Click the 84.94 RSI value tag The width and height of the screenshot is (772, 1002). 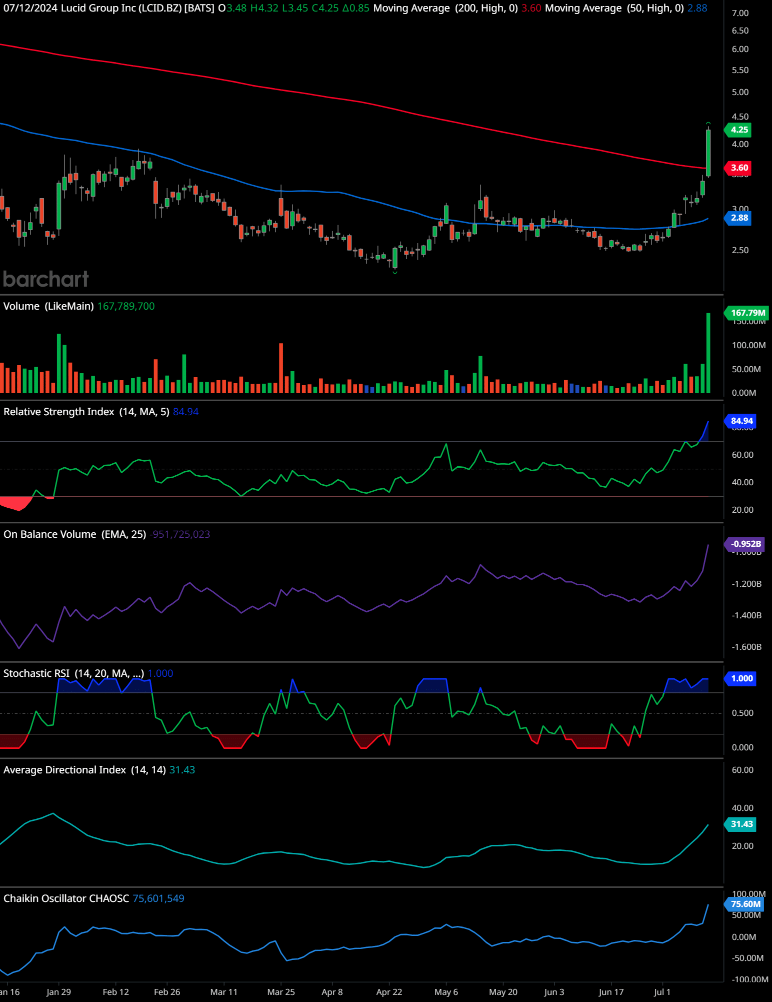(740, 421)
